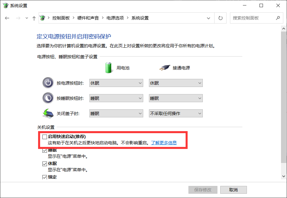The image size is (287, 198).
Task: Open battery power button action dropdown
Action: 116,83
